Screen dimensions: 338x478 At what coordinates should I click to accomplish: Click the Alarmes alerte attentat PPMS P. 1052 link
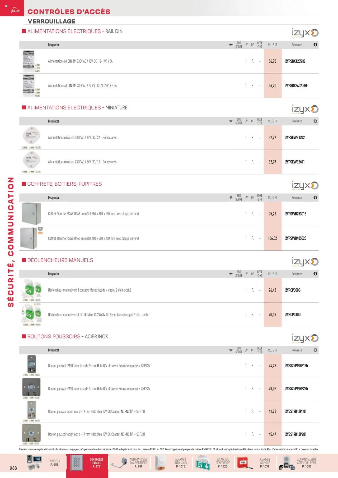pyautogui.click(x=298, y=463)
